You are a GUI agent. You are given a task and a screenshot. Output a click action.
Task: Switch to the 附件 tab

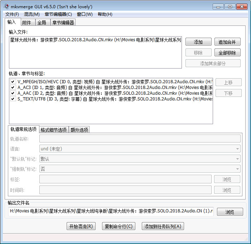click(x=26, y=23)
